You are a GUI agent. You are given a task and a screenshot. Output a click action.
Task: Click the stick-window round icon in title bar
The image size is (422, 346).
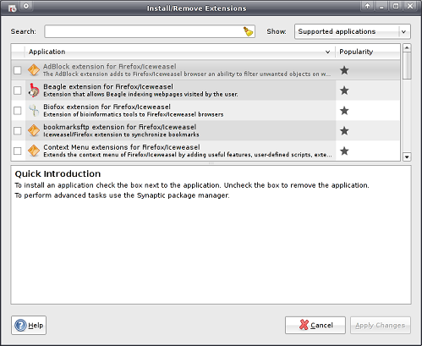pyautogui.click(x=26, y=6)
